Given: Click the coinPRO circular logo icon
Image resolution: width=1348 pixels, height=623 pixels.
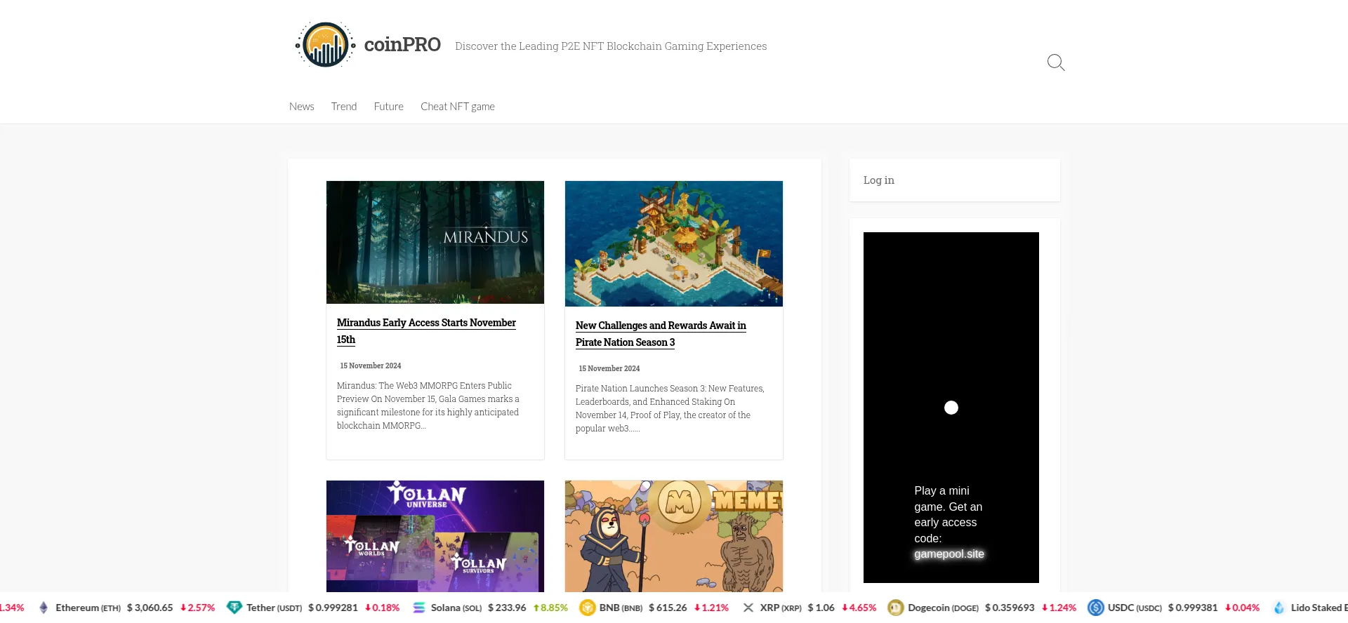Looking at the screenshot, I should [325, 45].
